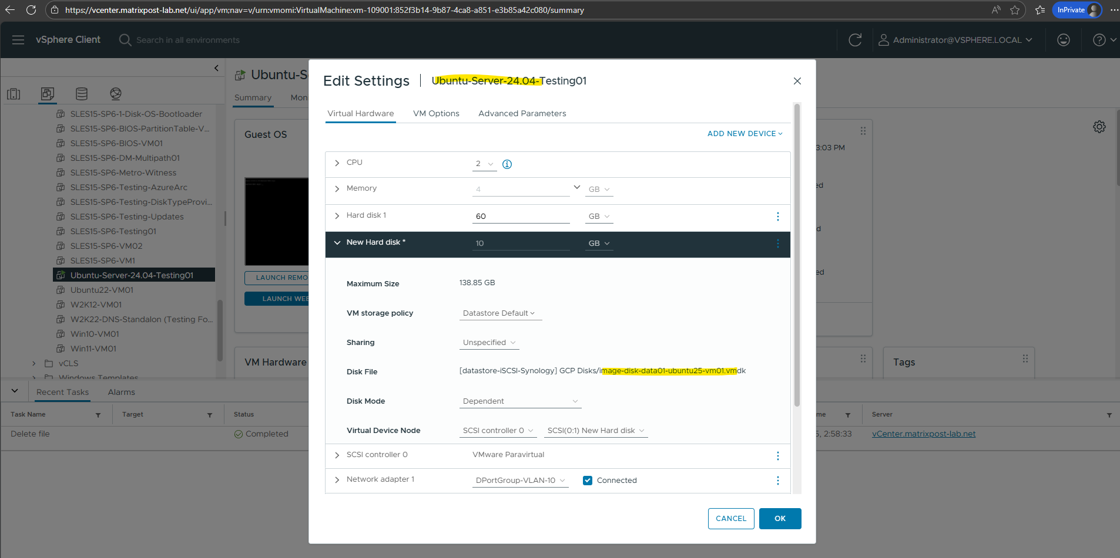Click the Edit Settings dialog scrollbar
Screen dimensions: 1120x558
coord(797,255)
